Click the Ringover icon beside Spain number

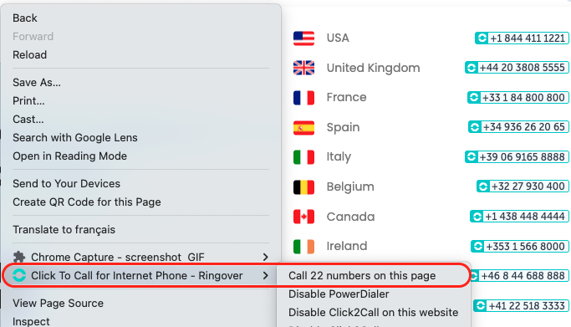[475, 127]
